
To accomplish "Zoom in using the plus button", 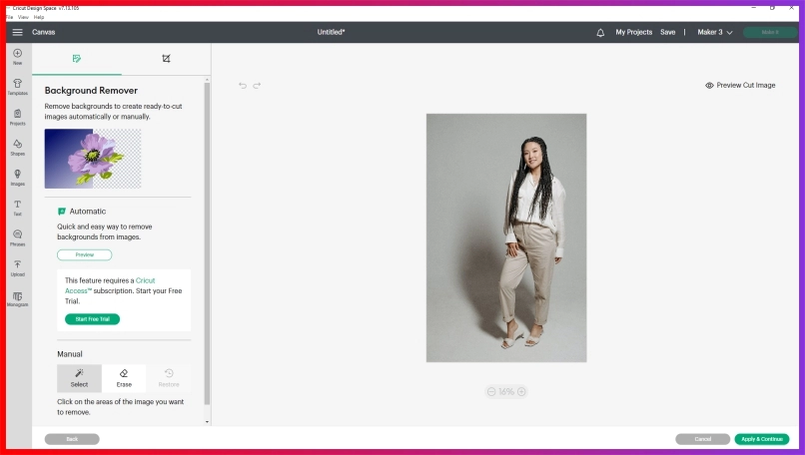I will [x=521, y=392].
